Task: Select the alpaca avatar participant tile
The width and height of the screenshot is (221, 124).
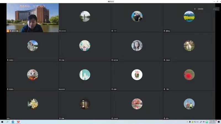Action: (189, 46)
